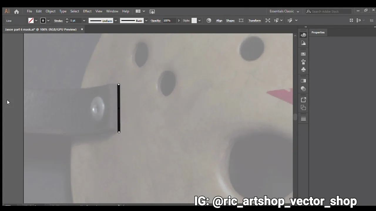The width and height of the screenshot is (376, 211).
Task: Click the Align button
Action: click(x=219, y=21)
